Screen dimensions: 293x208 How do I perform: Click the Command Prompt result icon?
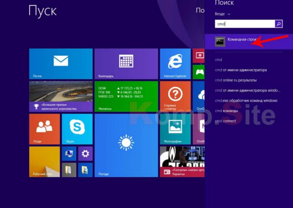click(220, 41)
